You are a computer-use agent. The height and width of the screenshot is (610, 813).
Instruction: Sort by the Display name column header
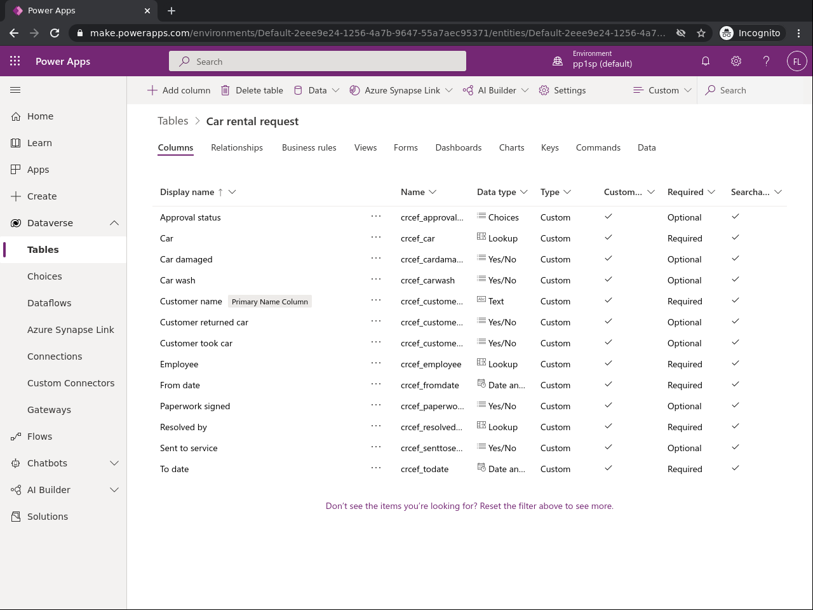187,192
